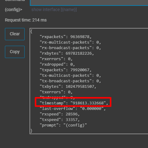Select the "rx-multicast-packets": 0 line
This screenshot has height=148, width=148.
(x=70, y=42)
